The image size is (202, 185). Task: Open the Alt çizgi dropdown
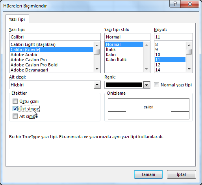point(97,85)
